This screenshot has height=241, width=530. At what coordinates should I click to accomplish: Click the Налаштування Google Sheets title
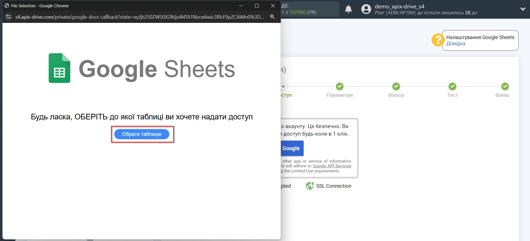coord(480,37)
